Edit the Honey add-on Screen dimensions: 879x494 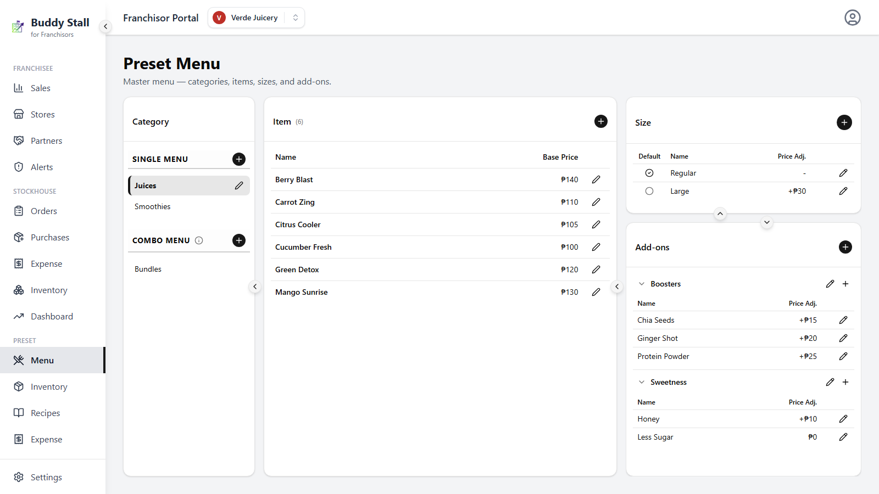843,419
